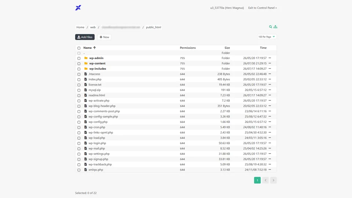Open the more-actions dots for wp-includes
This screenshot has height=198, width=352.
coord(270,69)
